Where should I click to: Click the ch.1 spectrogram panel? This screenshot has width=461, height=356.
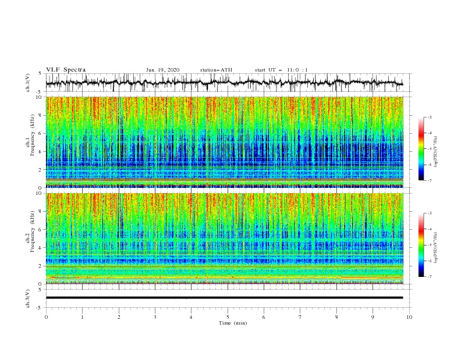tap(224, 142)
